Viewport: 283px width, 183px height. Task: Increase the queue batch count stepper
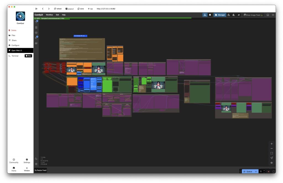tap(264, 171)
